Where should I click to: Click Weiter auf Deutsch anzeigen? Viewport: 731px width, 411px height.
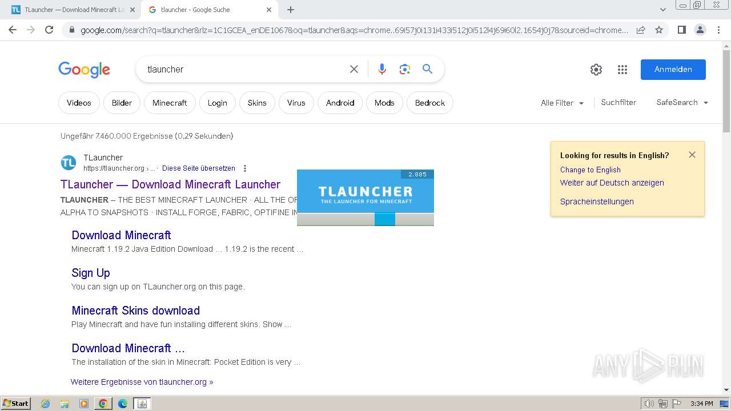click(612, 183)
